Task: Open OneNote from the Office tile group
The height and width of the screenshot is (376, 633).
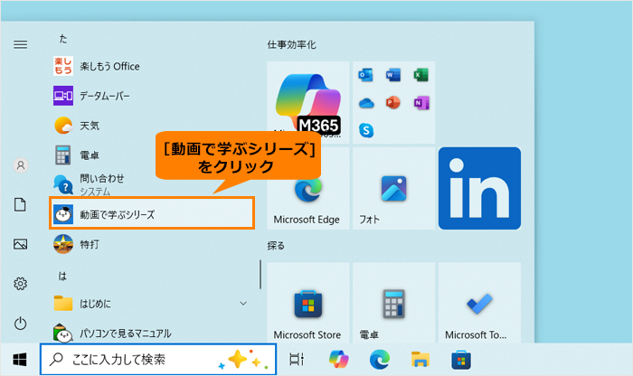Action: (x=421, y=103)
